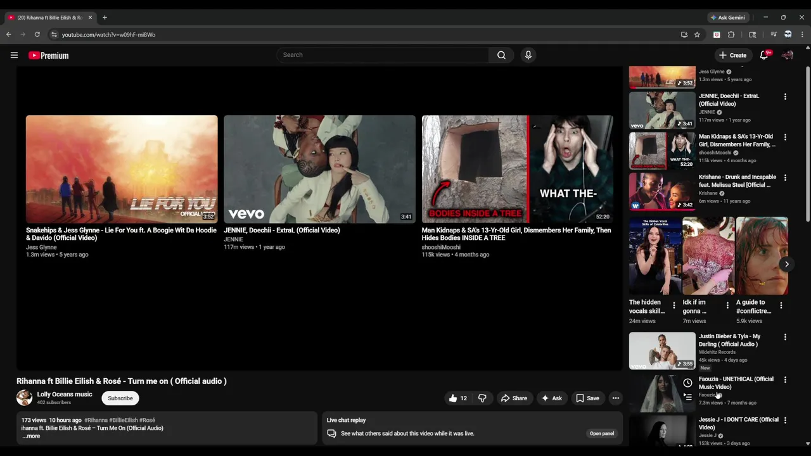Play Lie For You end-screen thumbnail
This screenshot has width=811, height=456.
click(x=122, y=169)
